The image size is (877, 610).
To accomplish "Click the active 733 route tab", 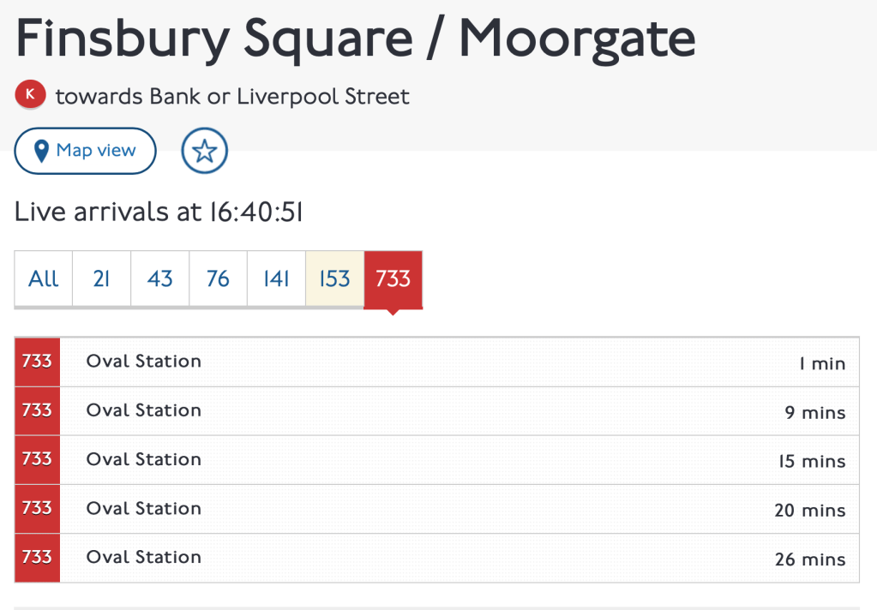I will coord(393,278).
